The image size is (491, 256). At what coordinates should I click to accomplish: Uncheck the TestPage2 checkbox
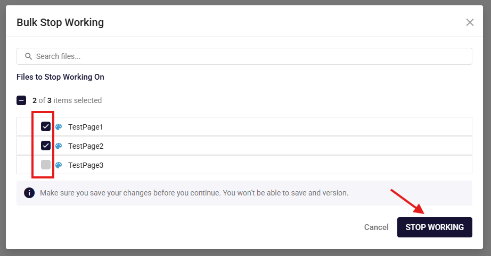pos(46,146)
